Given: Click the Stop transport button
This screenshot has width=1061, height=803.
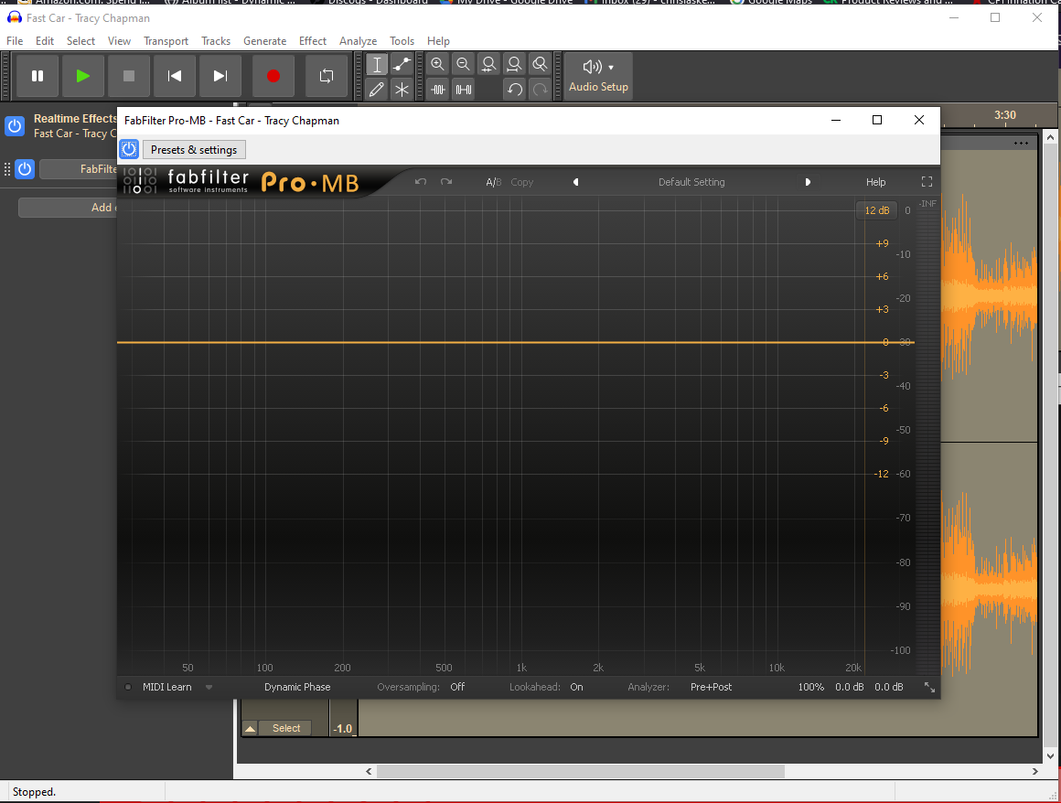Looking at the screenshot, I should 129,76.
